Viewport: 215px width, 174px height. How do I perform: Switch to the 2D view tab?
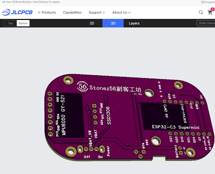(92, 23)
